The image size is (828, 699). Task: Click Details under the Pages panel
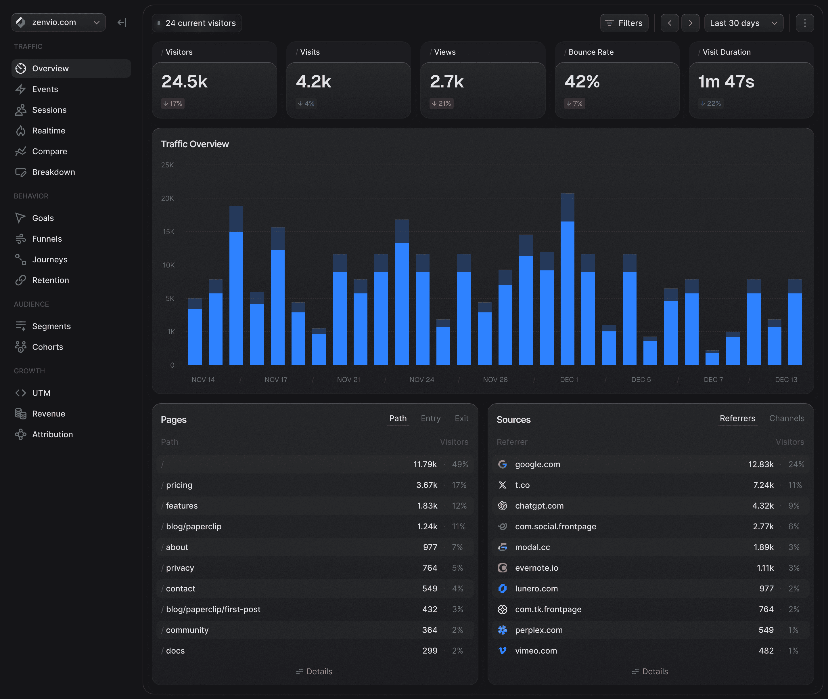pyautogui.click(x=314, y=671)
